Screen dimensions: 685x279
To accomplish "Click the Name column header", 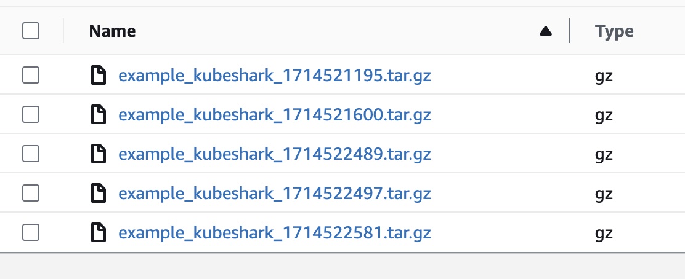I will [113, 31].
